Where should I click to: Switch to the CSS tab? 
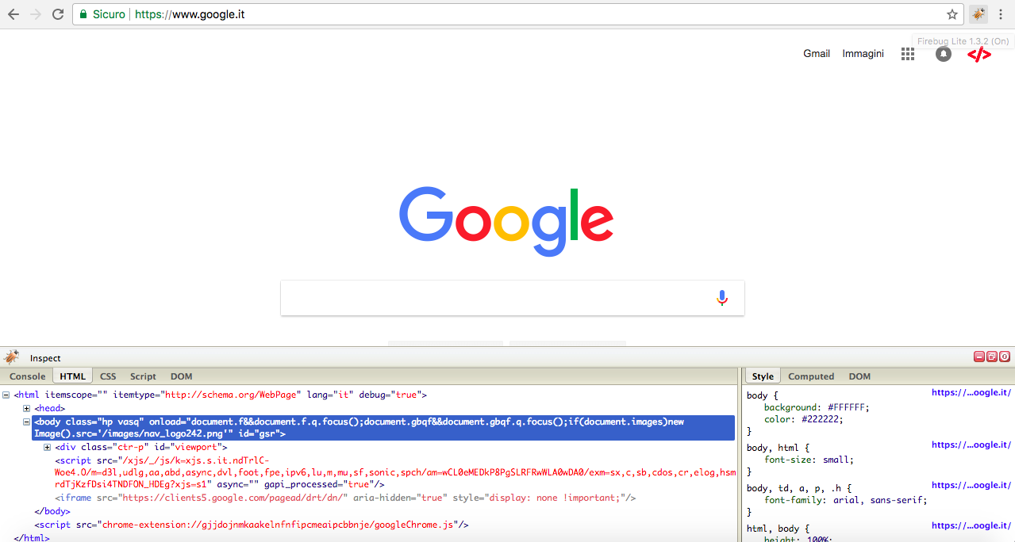[107, 376]
